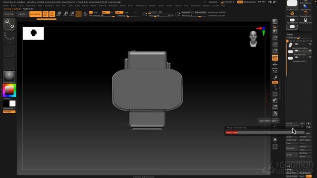
Task: Open the Preferences menu
Action: [141, 5]
